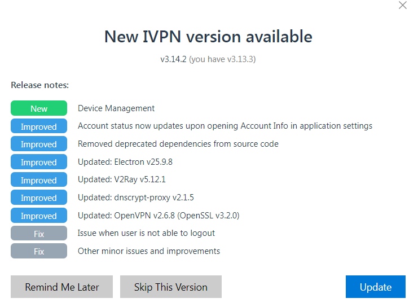Click the 'Release notes:' label
This screenshot has height=307, width=418.
point(39,85)
